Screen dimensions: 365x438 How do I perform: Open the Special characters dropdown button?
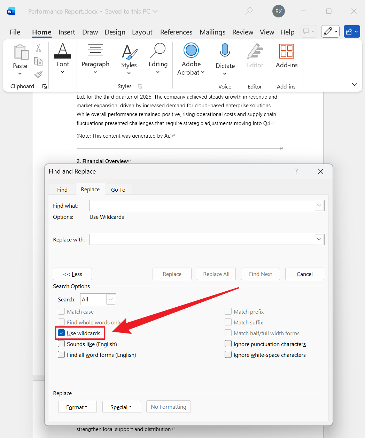click(122, 407)
